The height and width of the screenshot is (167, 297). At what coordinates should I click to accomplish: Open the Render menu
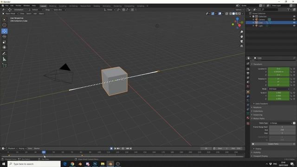click(19, 6)
